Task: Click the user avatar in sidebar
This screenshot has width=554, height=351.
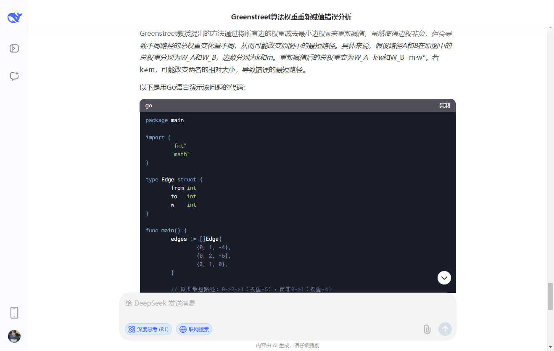Action: tap(14, 336)
